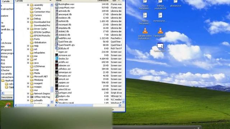This screenshot has width=230, height=129.
Task: Click the scrnsave.scr file icon
Action: [57, 55]
